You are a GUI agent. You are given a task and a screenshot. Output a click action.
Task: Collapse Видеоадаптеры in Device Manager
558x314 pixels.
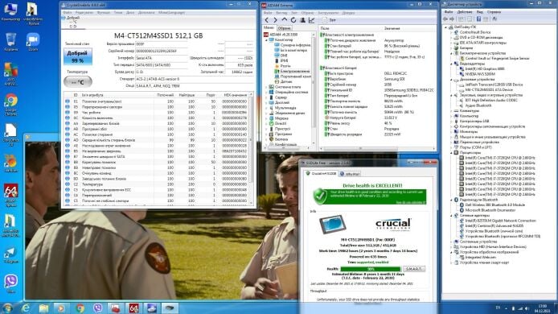coord(452,64)
